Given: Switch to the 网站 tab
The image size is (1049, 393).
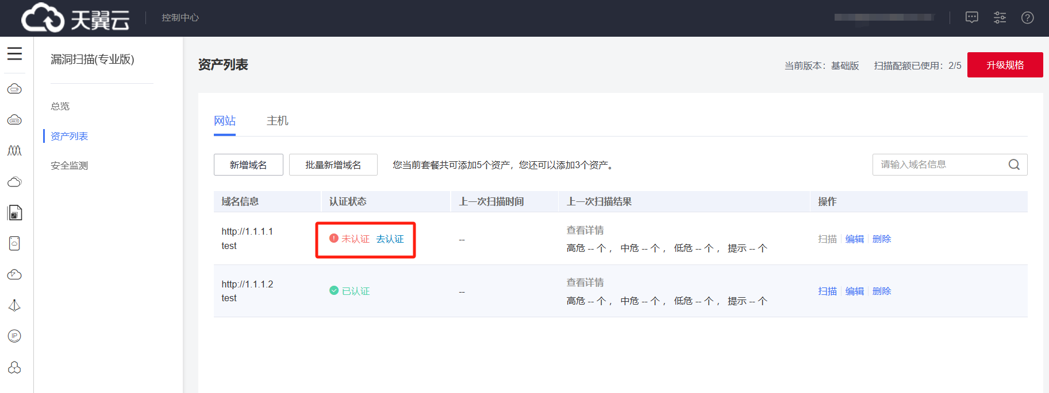Looking at the screenshot, I should pyautogui.click(x=225, y=120).
